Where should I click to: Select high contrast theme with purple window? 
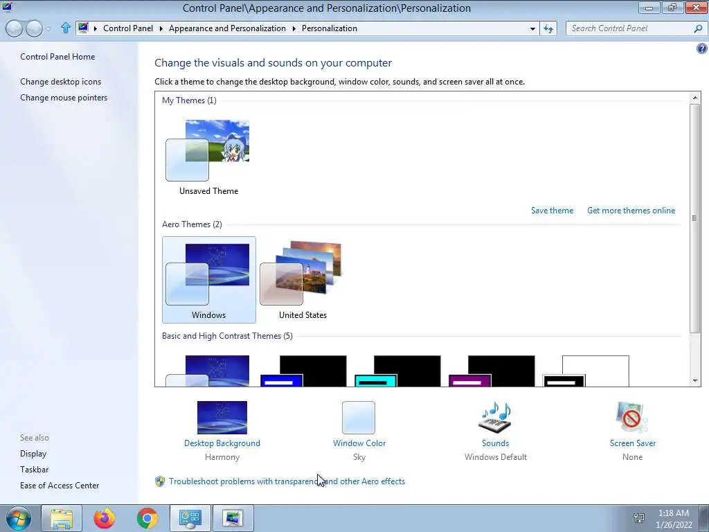[492, 371]
